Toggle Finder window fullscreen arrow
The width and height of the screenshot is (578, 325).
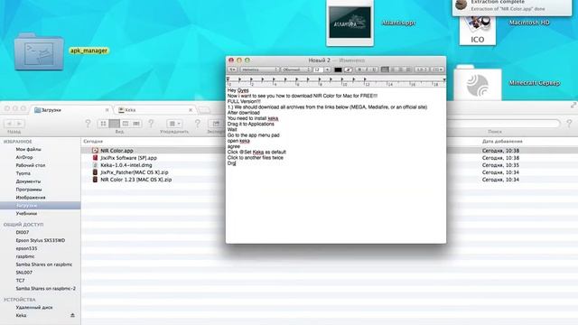573,106
